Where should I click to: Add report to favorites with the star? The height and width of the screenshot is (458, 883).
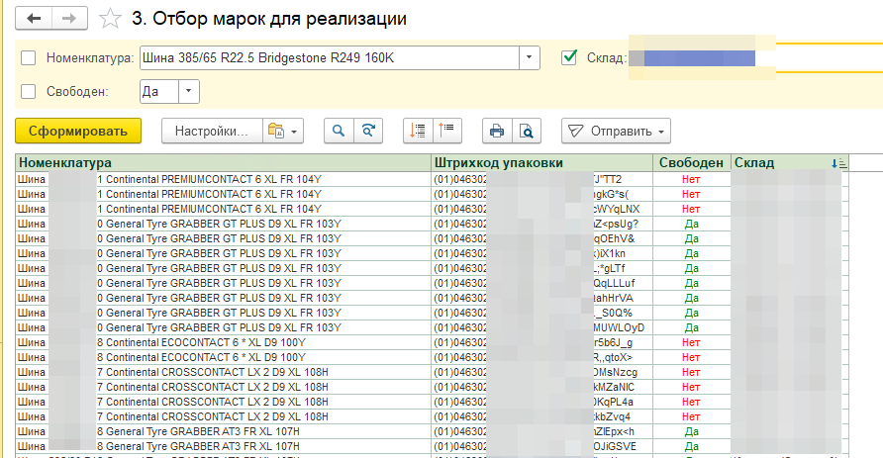click(110, 19)
